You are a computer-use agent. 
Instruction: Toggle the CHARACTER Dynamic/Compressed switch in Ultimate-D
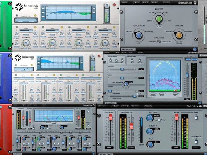point(159,42)
